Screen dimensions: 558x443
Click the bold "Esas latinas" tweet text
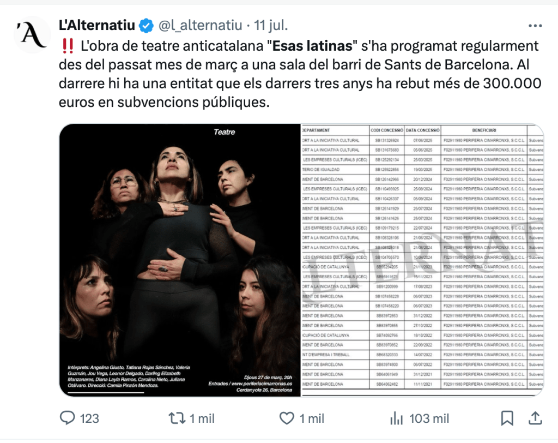coord(312,46)
